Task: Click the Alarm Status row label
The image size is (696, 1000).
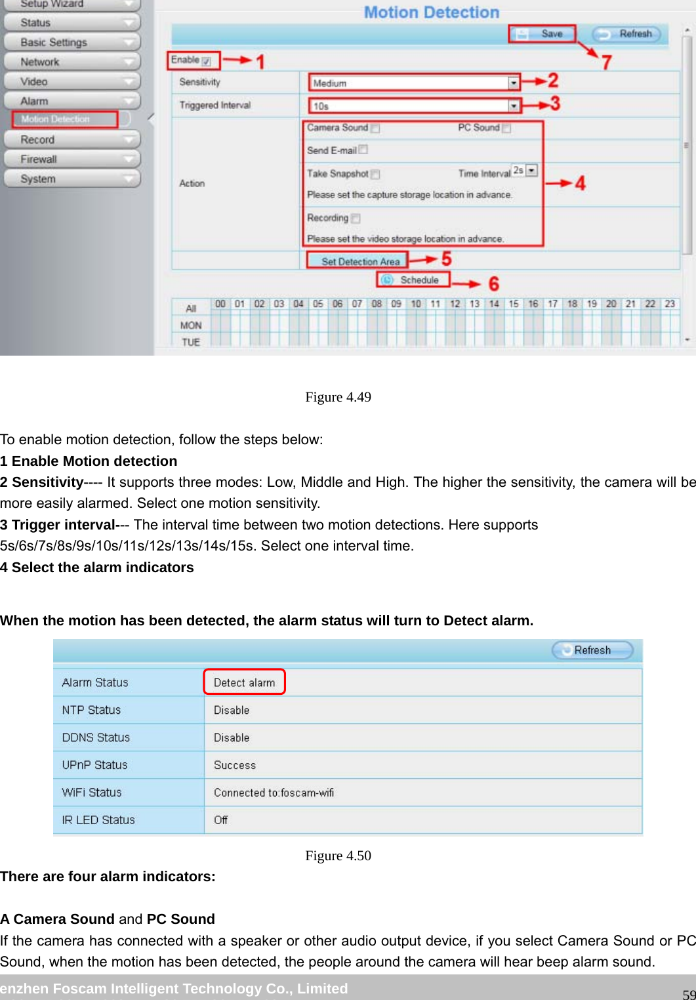Action: [95, 682]
